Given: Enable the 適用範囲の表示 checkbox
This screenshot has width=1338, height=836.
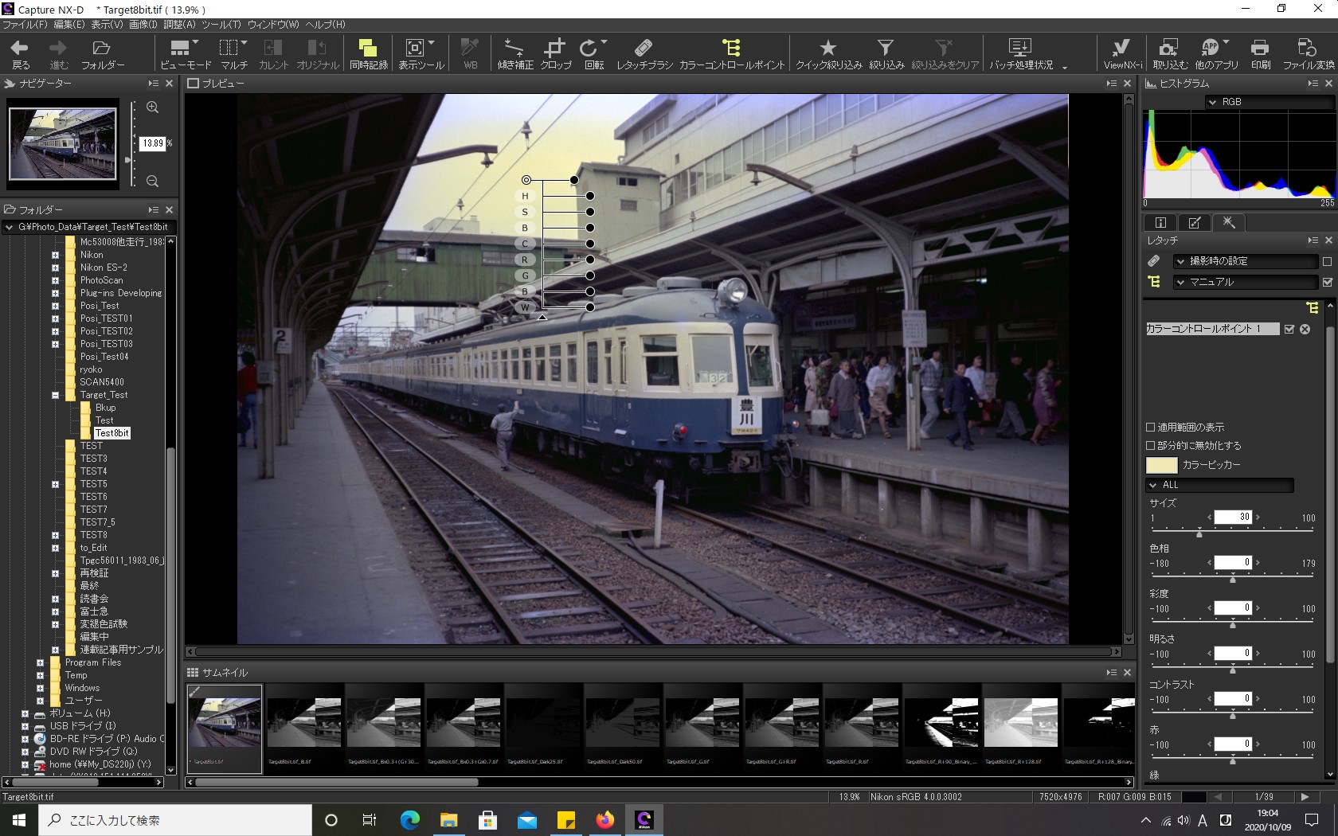Looking at the screenshot, I should pos(1150,428).
